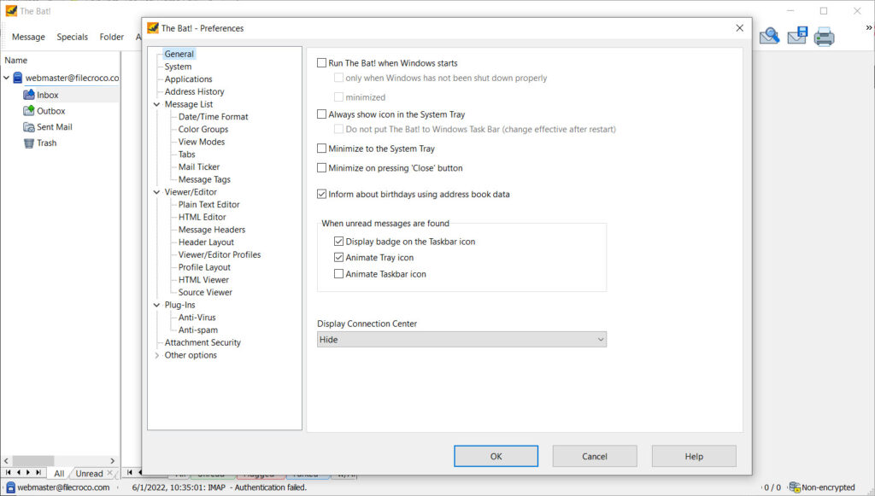Click The Bat! logo in Preferences title bar
Viewport: 875px width, 496px height.
pyautogui.click(x=153, y=28)
